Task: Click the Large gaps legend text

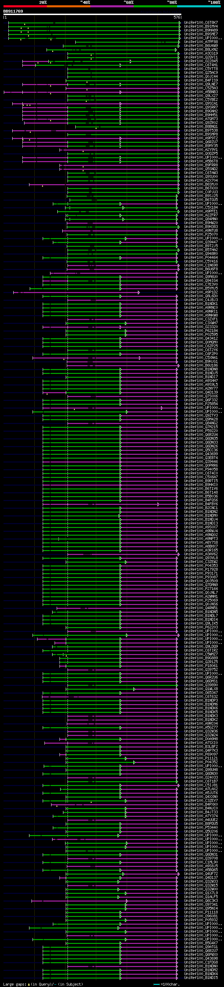Action: [43, 984]
